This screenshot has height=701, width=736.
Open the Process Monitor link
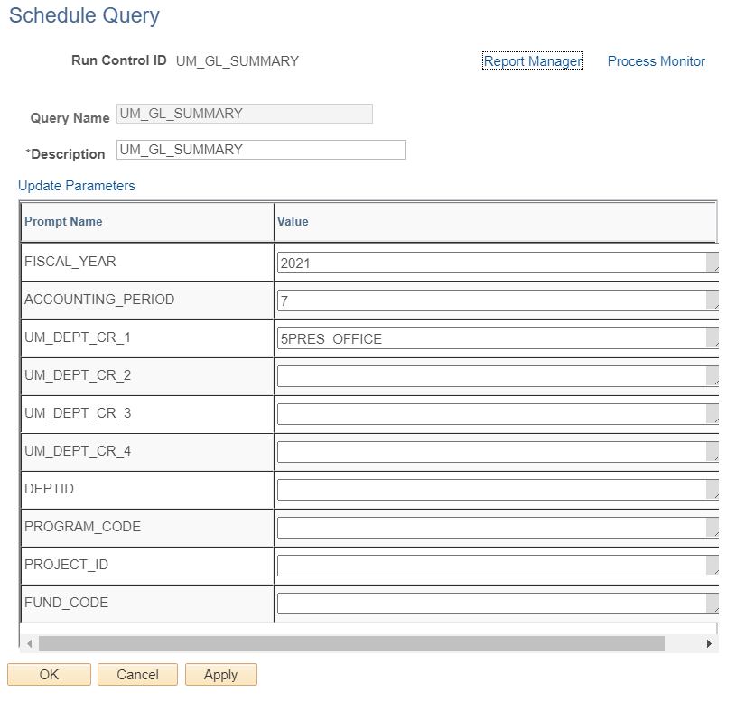click(x=657, y=61)
